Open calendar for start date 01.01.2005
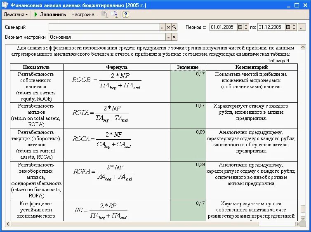The height and width of the screenshot is (232, 311). tap(240, 27)
